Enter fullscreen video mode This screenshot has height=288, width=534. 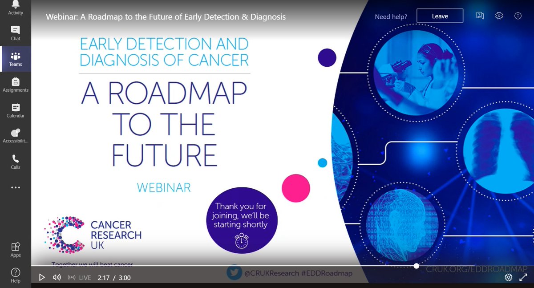pyautogui.click(x=523, y=277)
